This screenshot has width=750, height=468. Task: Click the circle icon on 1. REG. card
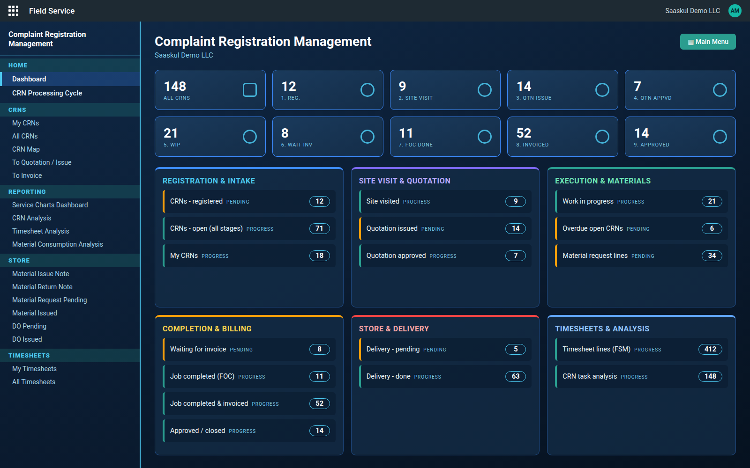(367, 90)
